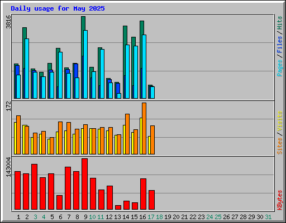
Task: Click day 26 on the x-axis
Action: coord(226,217)
